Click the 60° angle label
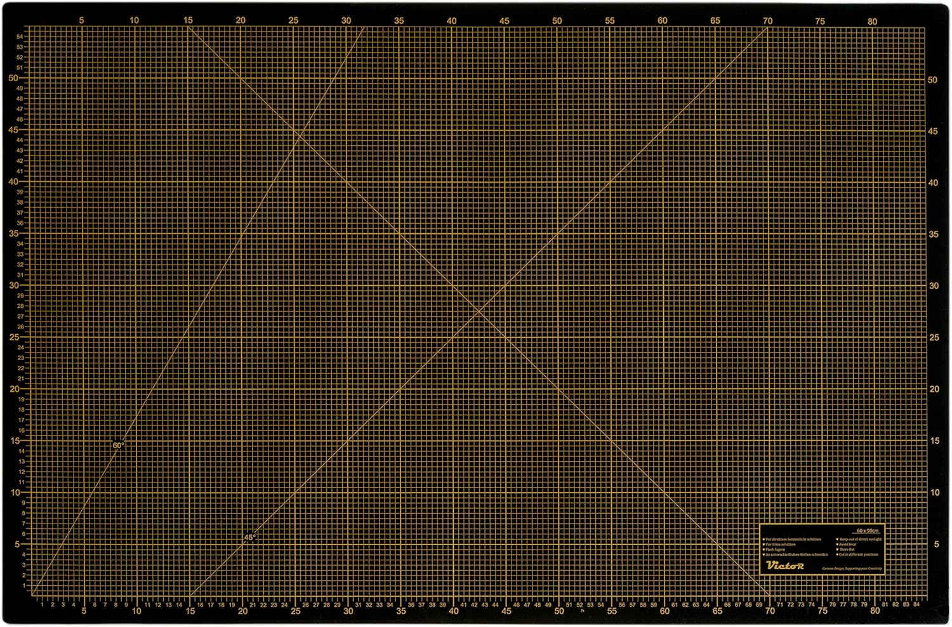This screenshot has height=627, width=952. (118, 446)
